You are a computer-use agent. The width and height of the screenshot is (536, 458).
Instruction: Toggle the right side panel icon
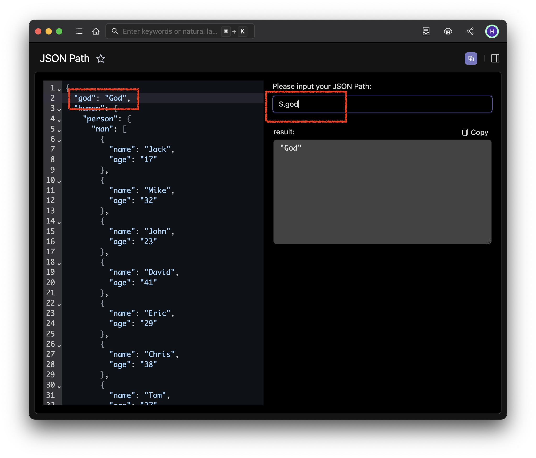(495, 59)
